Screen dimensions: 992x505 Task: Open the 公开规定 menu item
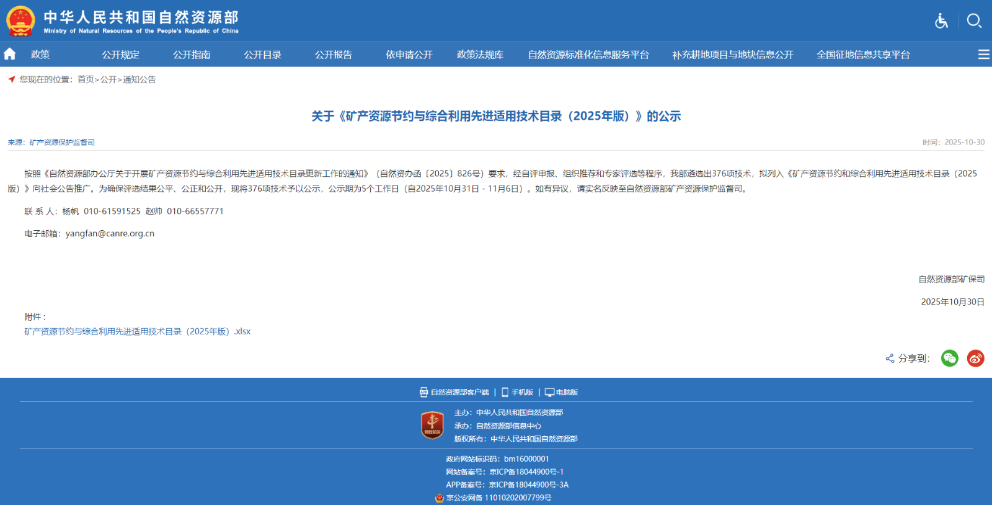(120, 55)
